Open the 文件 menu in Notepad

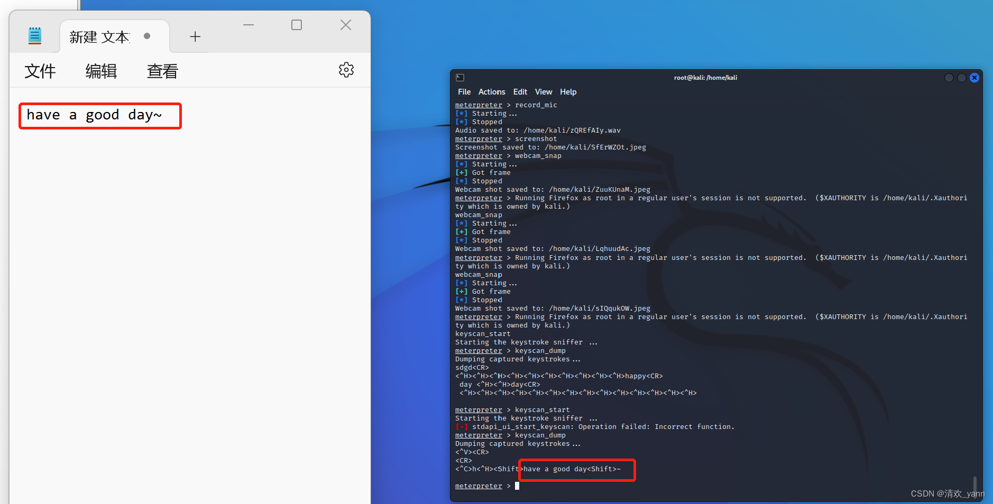pos(40,71)
